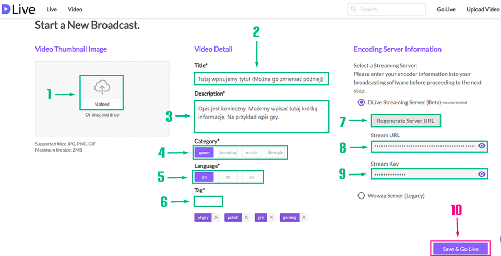Click Regenerate Server URL button
This screenshot has height=256, width=501.
[x=405, y=121]
